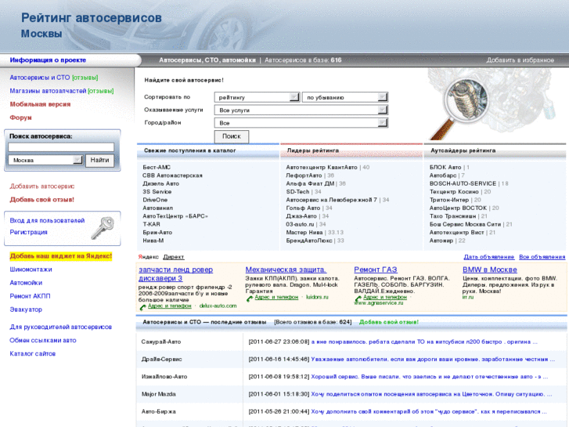The height and width of the screenshot is (427, 569).
Task: Open 'Мобильная версия' link
Action: (40, 104)
